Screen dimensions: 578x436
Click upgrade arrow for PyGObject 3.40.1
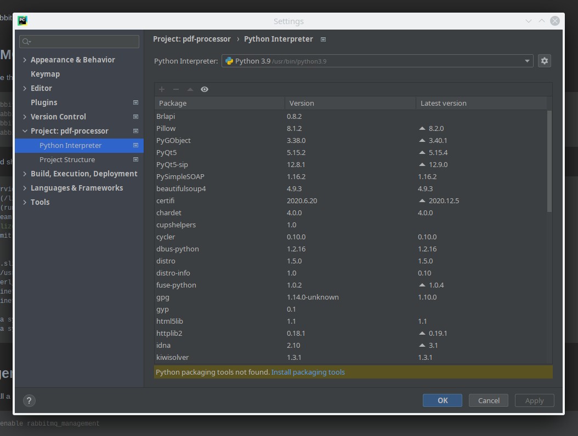(x=422, y=141)
